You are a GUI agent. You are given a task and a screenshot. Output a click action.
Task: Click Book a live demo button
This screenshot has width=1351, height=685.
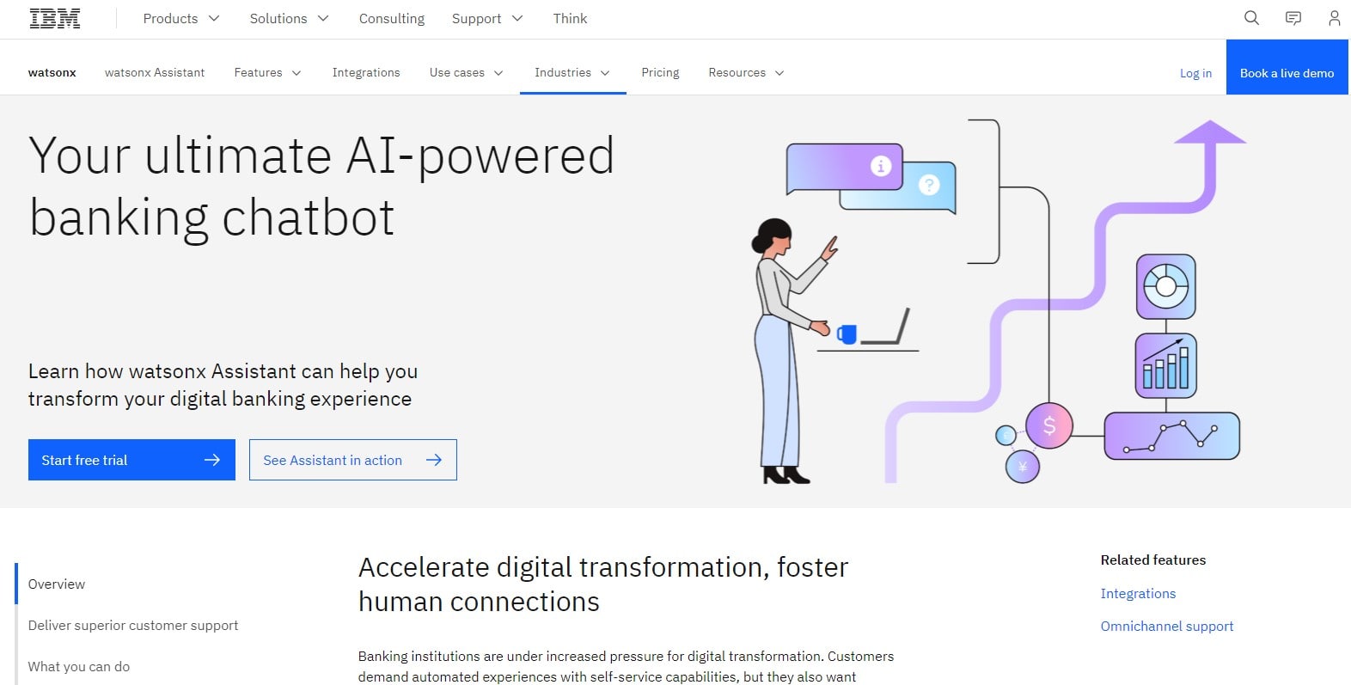pyautogui.click(x=1287, y=67)
